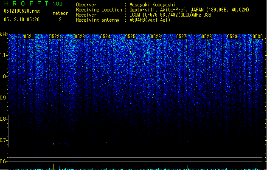Click the kHz axis unit label
The width and height of the screenshot is (267, 170).
point(4,34)
